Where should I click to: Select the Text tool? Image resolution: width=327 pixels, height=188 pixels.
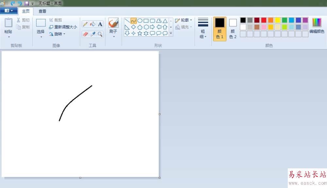pos(100,24)
